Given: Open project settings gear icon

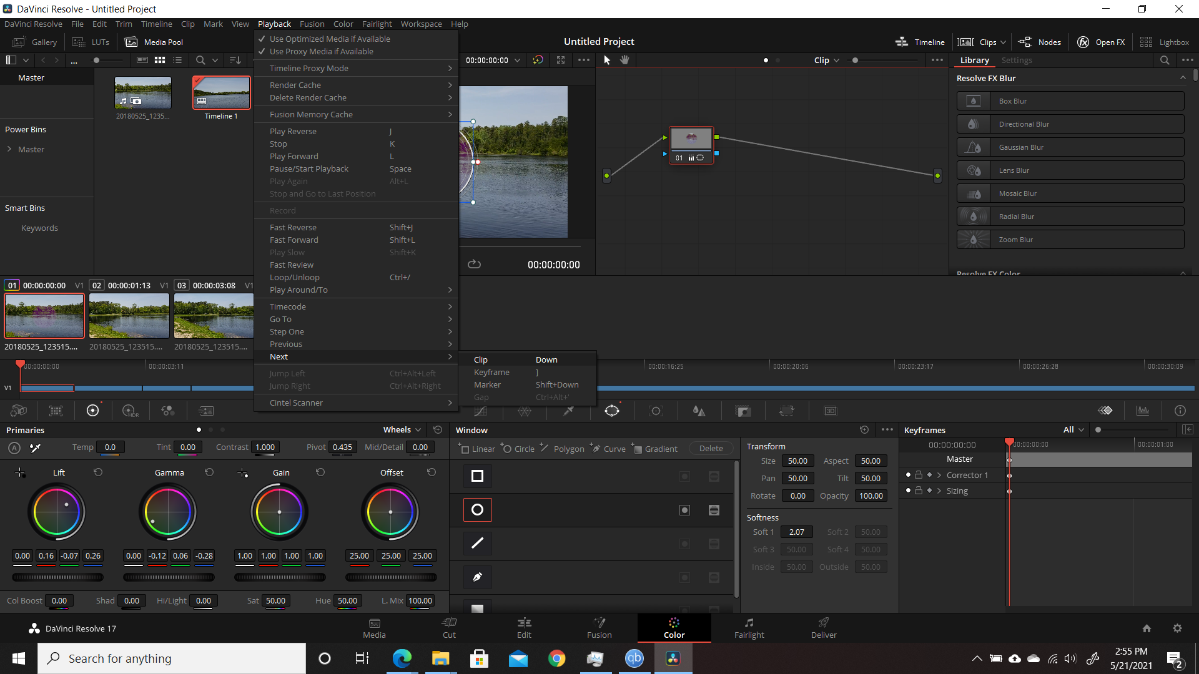Looking at the screenshot, I should pos(1177,628).
